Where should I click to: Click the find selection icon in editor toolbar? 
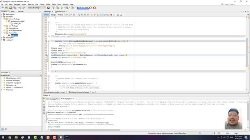pyautogui.click(x=79, y=15)
